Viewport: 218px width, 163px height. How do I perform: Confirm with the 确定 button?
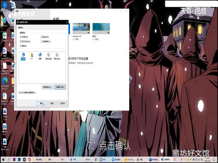(41, 103)
